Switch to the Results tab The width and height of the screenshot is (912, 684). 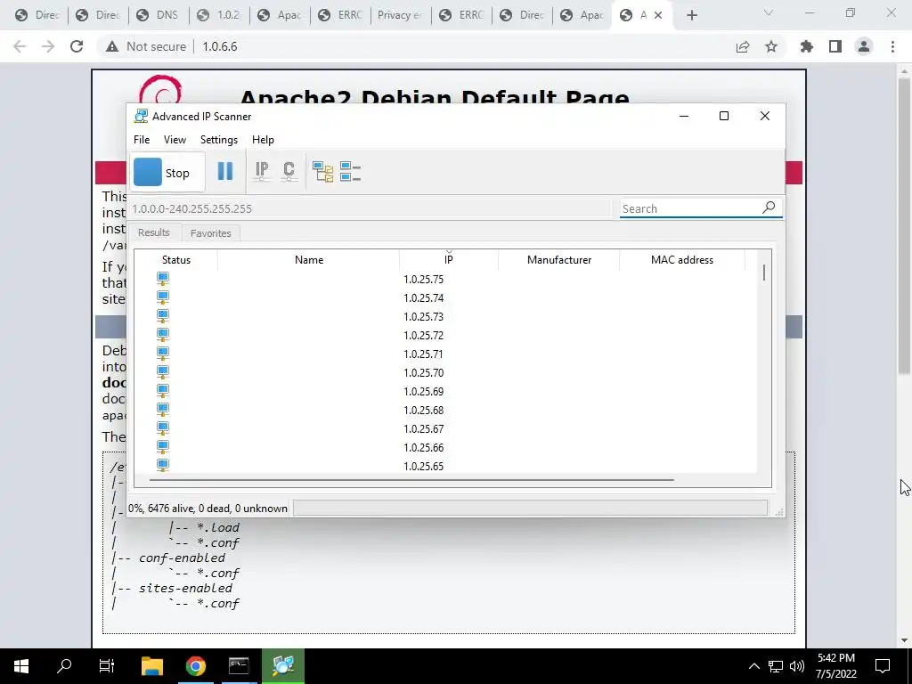coord(153,232)
